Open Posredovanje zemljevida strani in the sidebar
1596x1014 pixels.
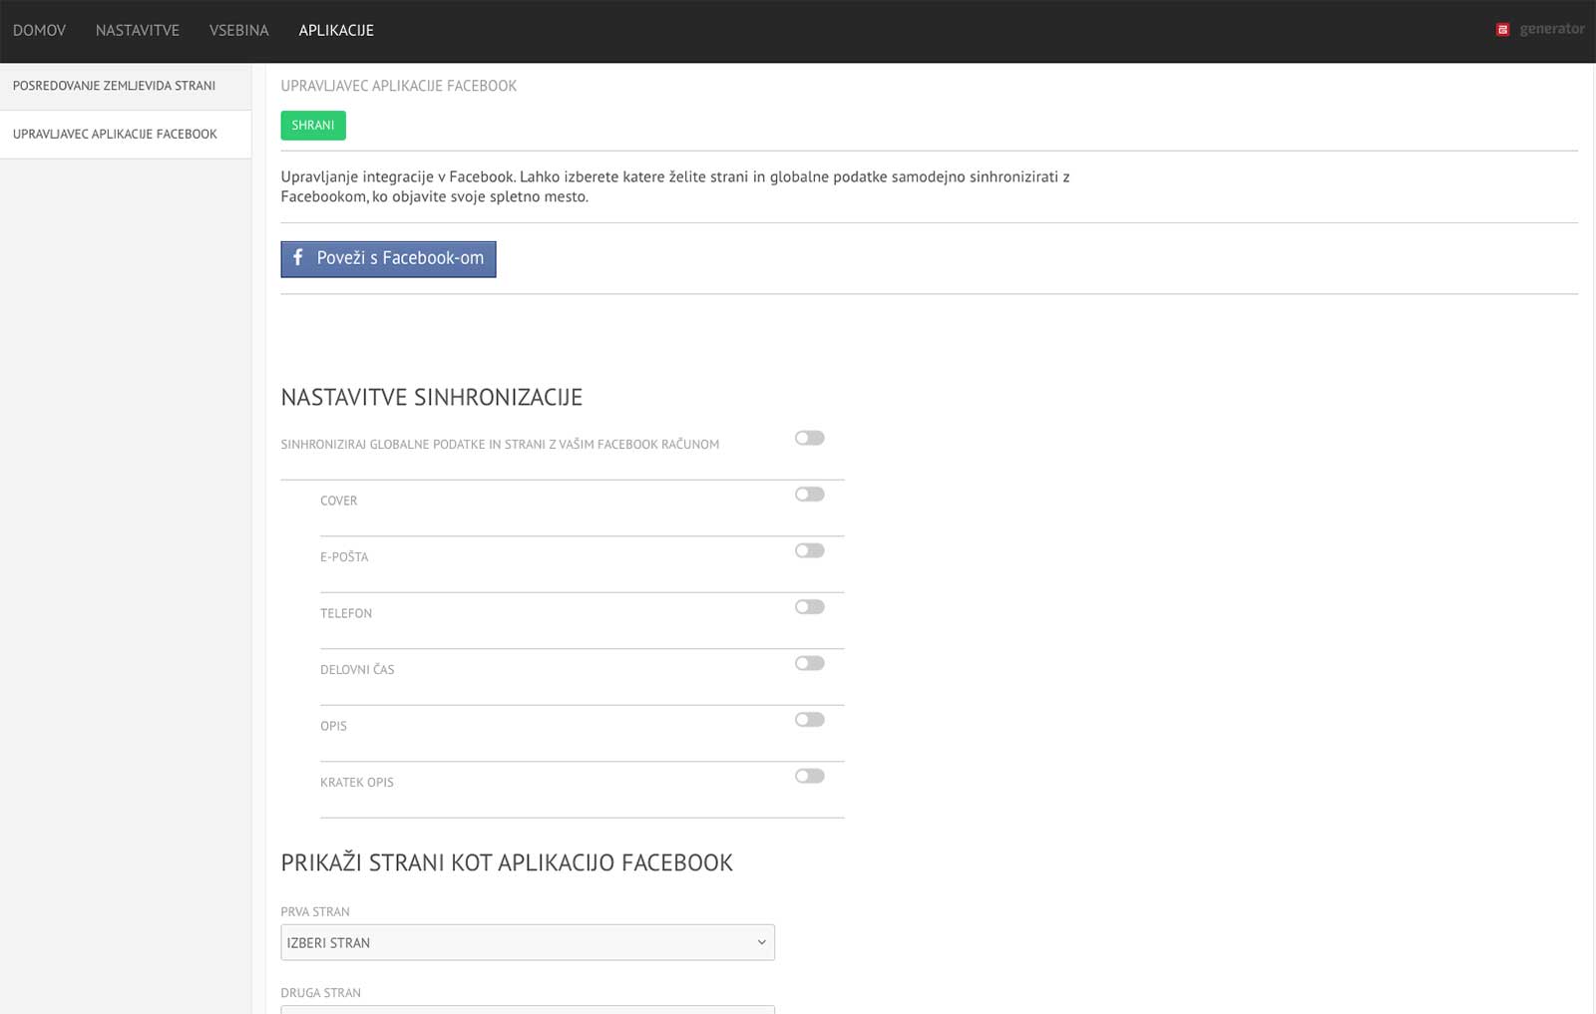coord(126,86)
